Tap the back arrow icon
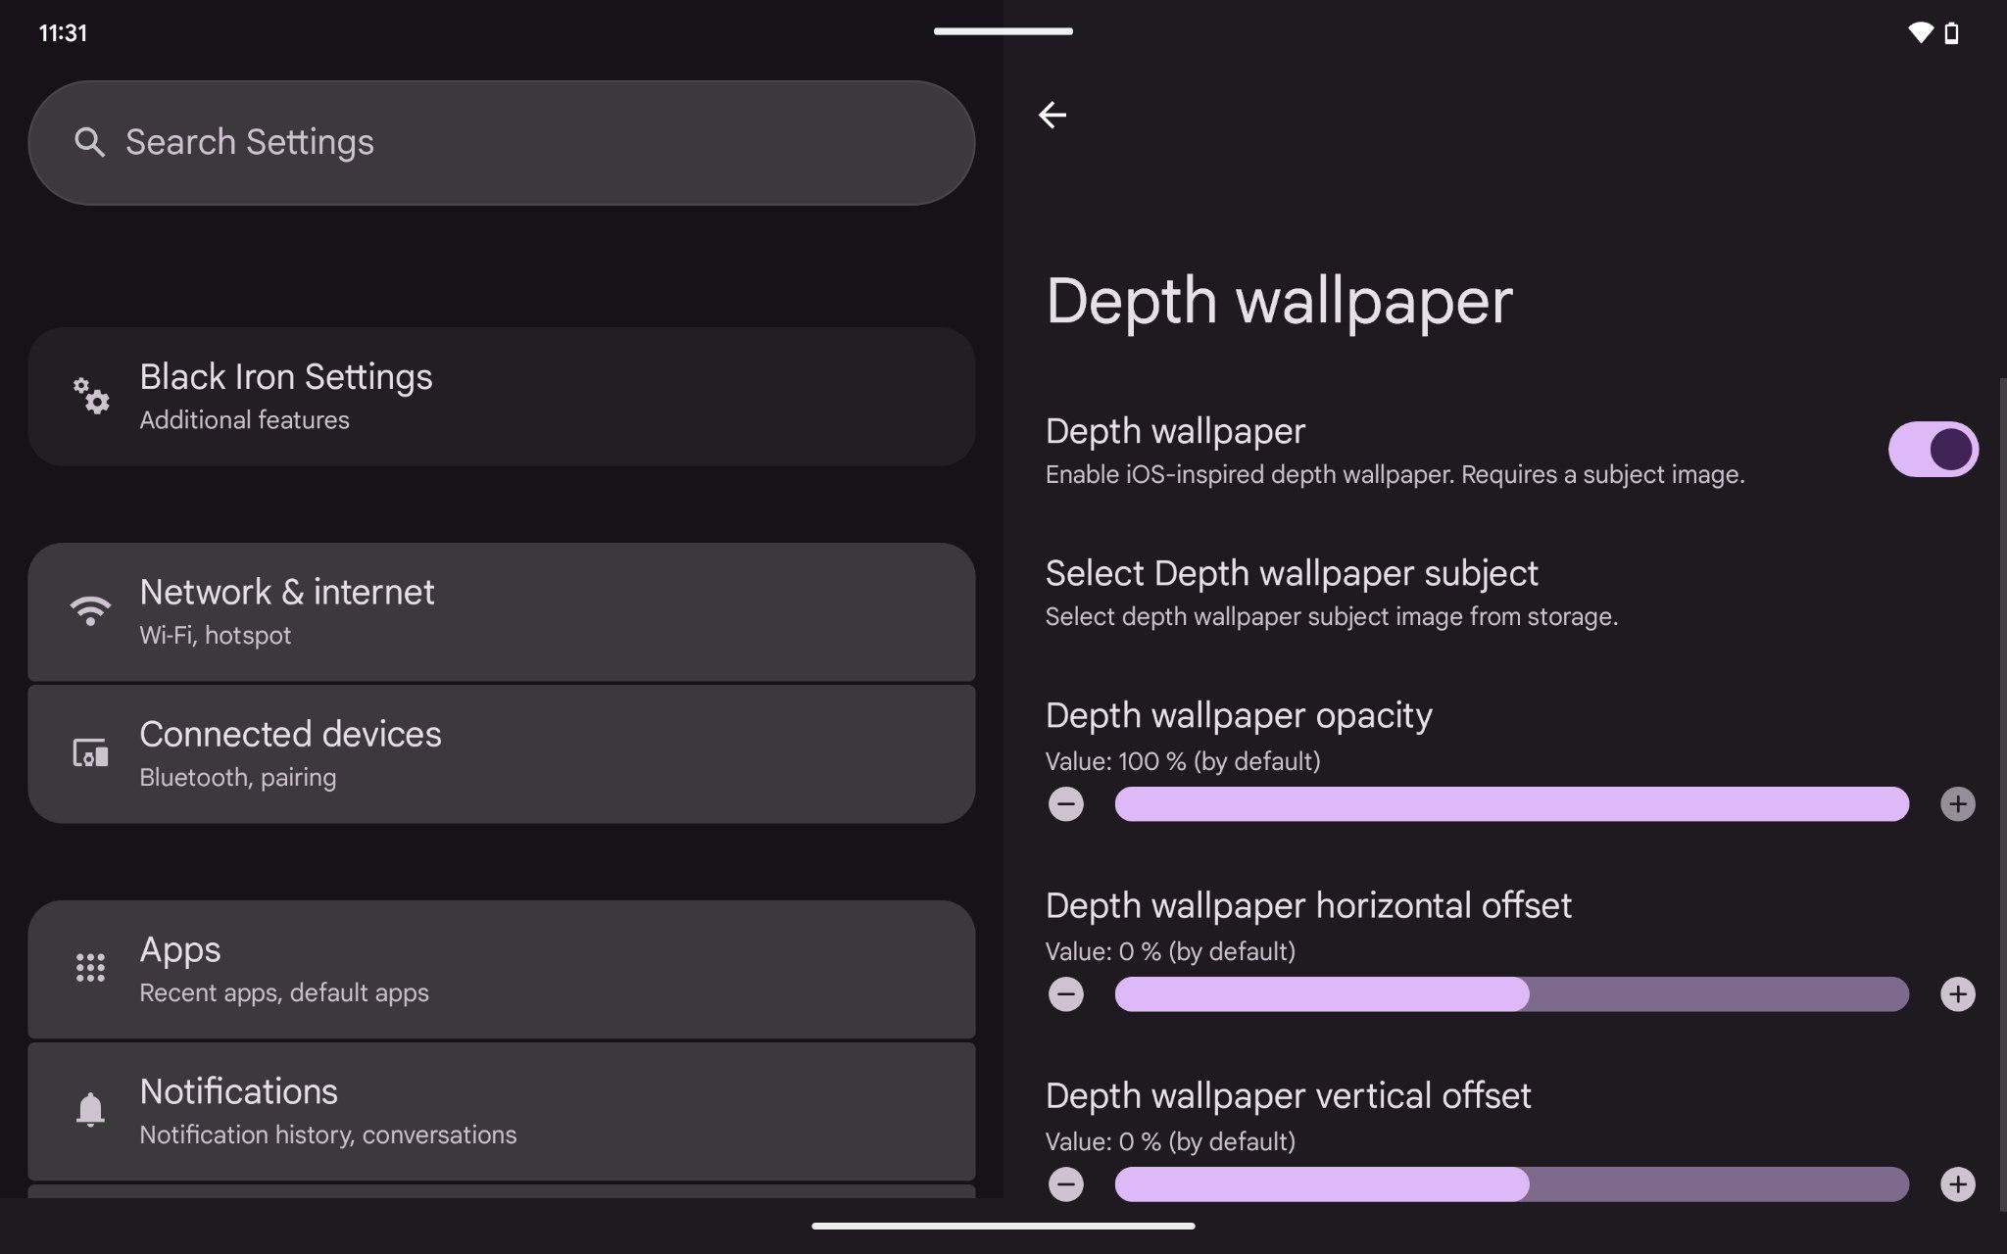The image size is (2007, 1254). coord(1052,115)
